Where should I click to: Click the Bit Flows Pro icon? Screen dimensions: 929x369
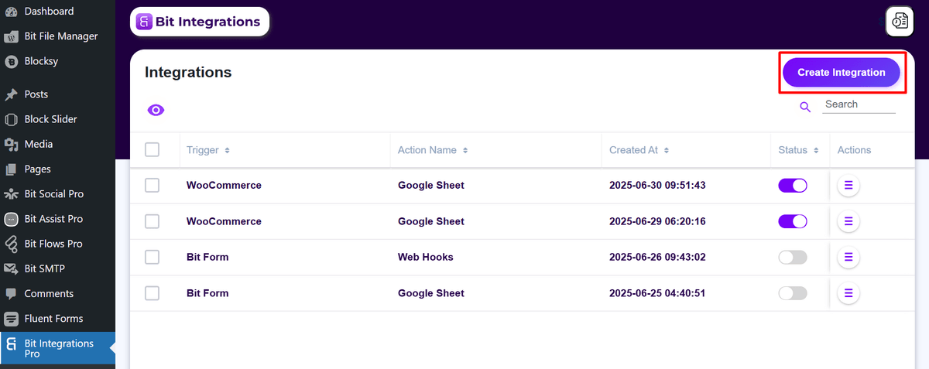coord(11,244)
